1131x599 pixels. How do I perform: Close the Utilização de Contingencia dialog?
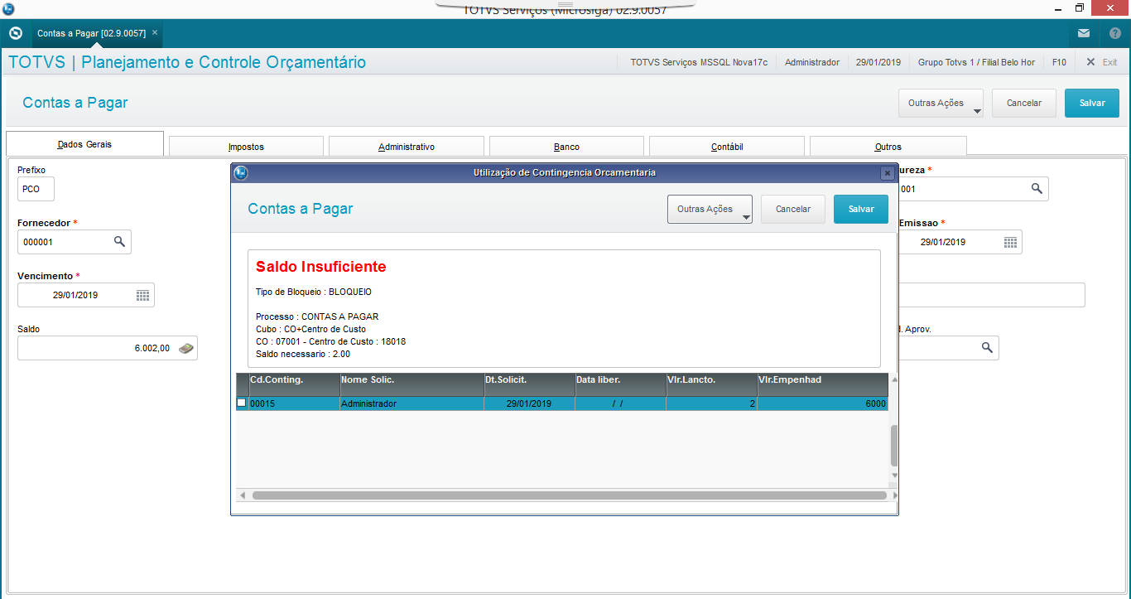tap(887, 173)
